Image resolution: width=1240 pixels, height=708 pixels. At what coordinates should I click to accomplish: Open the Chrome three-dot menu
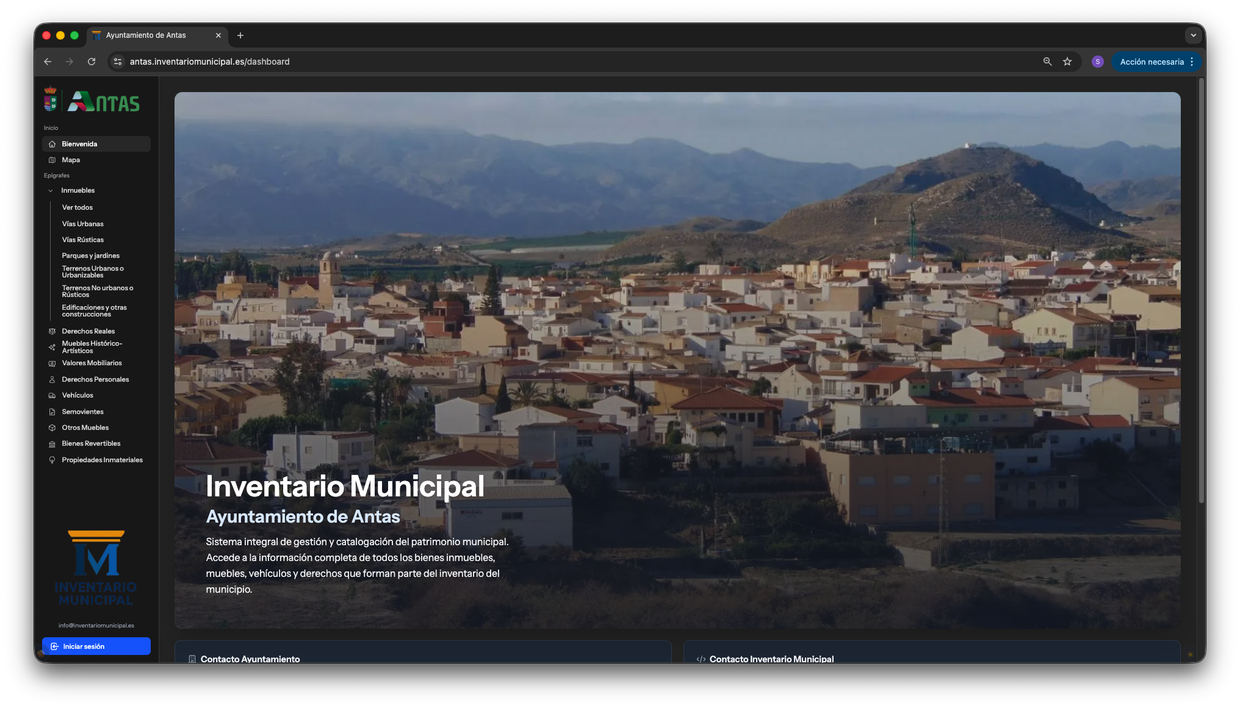[1191, 62]
